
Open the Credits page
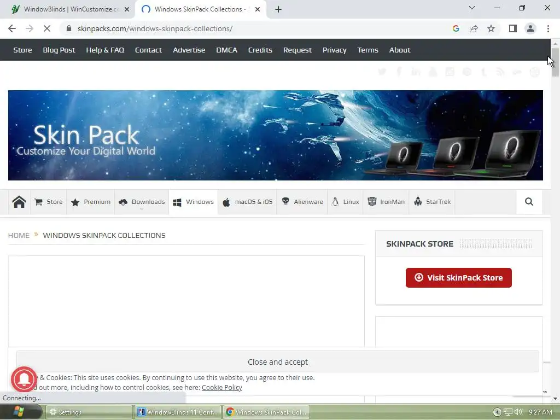260,50
